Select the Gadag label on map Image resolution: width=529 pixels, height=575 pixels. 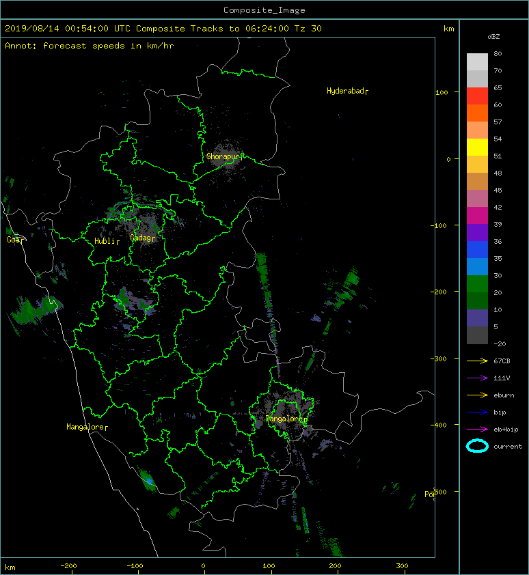point(142,238)
